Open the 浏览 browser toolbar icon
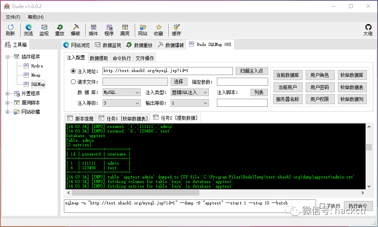378x227 pixels. (28, 27)
